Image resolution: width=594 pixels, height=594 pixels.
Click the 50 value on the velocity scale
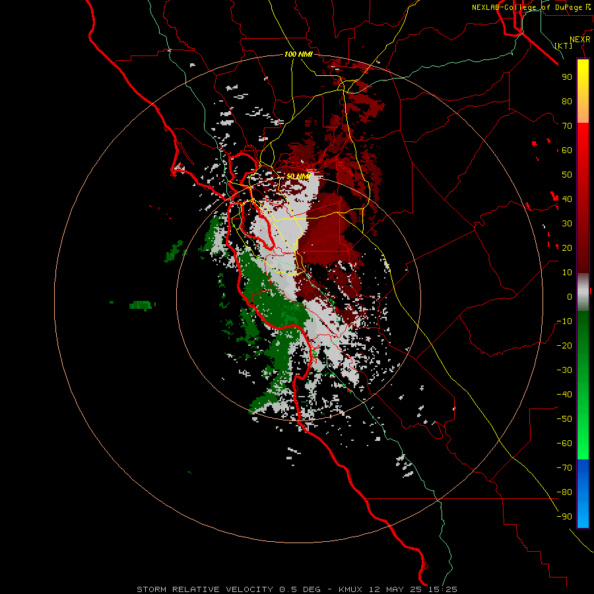pyautogui.click(x=567, y=175)
